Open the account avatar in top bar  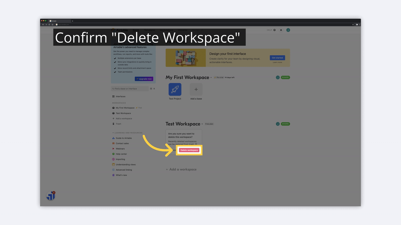[x=288, y=30]
